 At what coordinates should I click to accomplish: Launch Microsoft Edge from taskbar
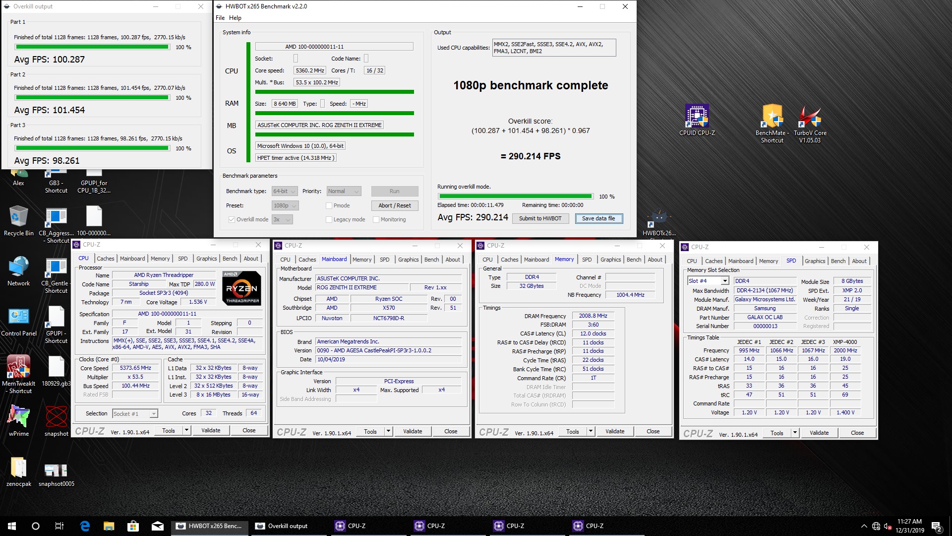pos(85,526)
